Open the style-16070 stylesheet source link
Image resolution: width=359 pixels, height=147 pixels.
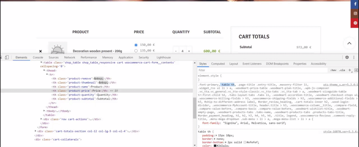click(x=340, y=132)
